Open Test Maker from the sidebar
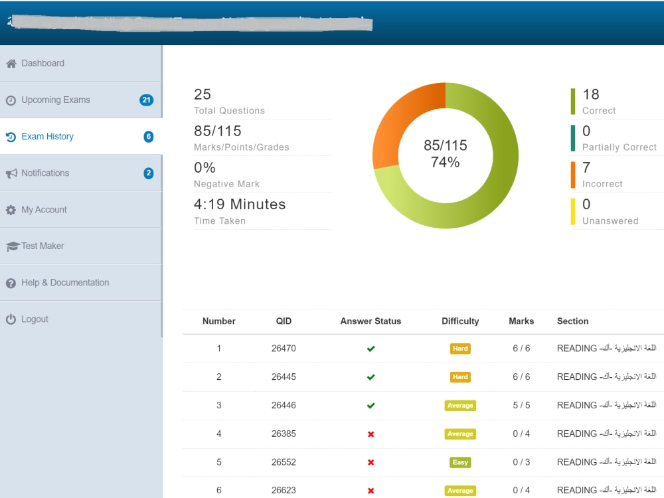Screen dimensions: 664x498 click(80, 246)
